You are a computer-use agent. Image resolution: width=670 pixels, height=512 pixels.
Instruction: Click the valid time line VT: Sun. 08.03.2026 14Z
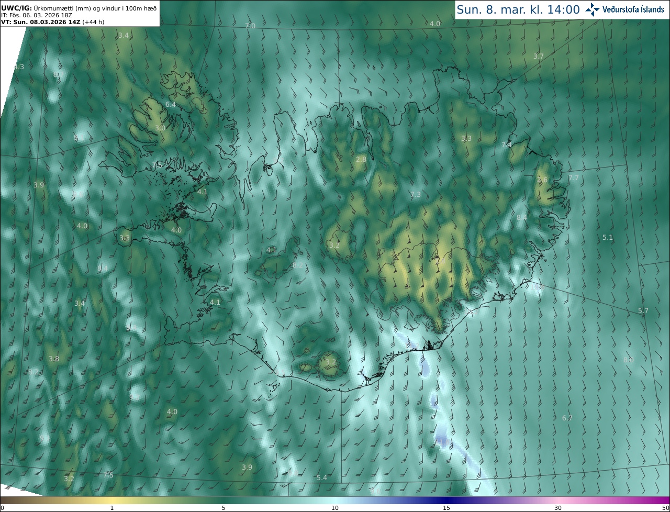pos(40,22)
